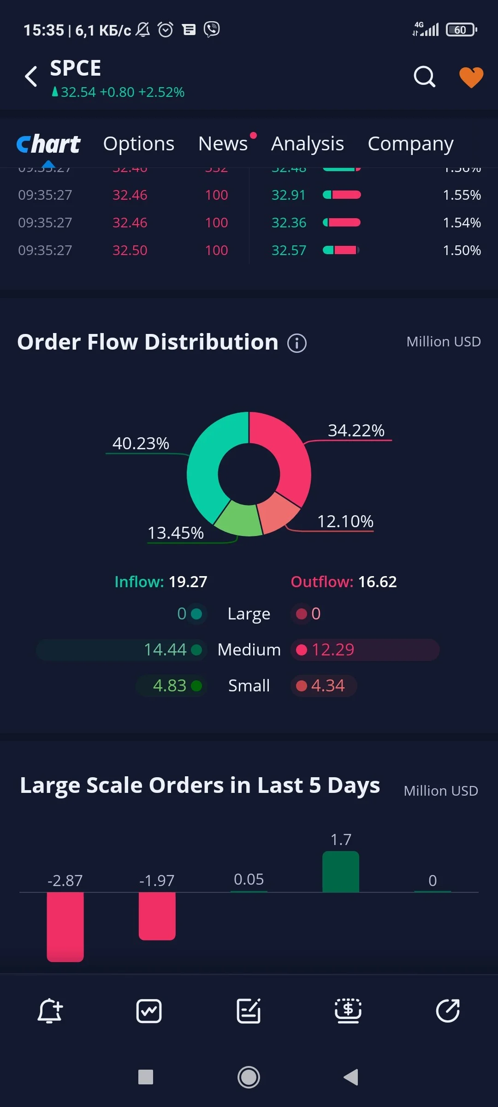Screen dimensions: 498x1107
Task: Tap the note edit icon in the bottom bar
Action: click(x=249, y=1011)
